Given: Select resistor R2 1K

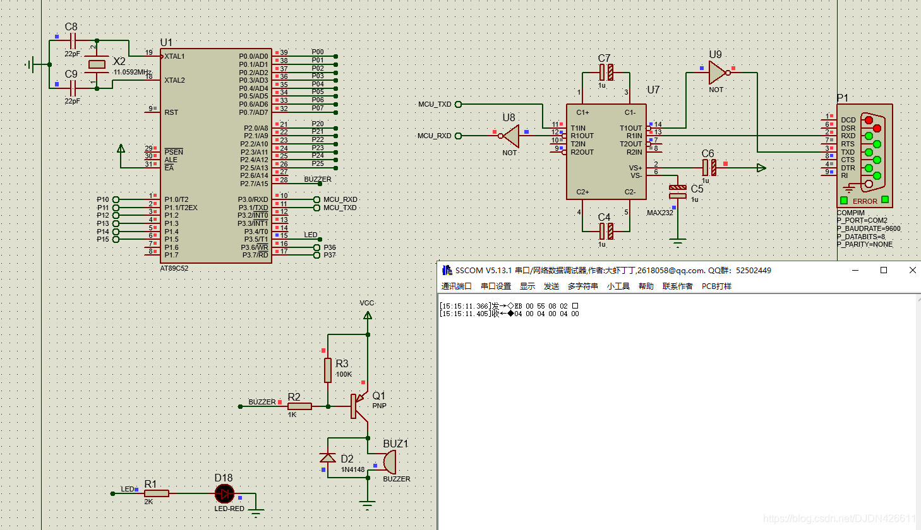Looking at the screenshot, I should coord(299,406).
